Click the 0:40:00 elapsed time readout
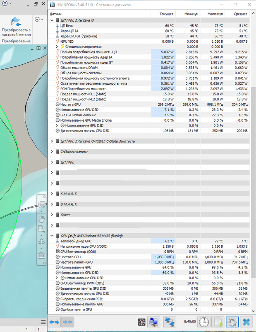This screenshot has height=332, width=256. coord(190,322)
